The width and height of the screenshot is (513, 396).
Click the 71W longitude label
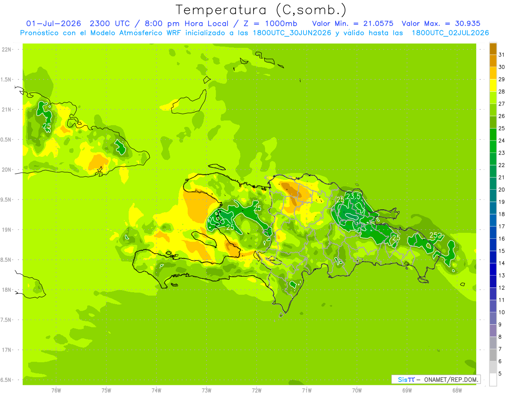tap(307, 390)
